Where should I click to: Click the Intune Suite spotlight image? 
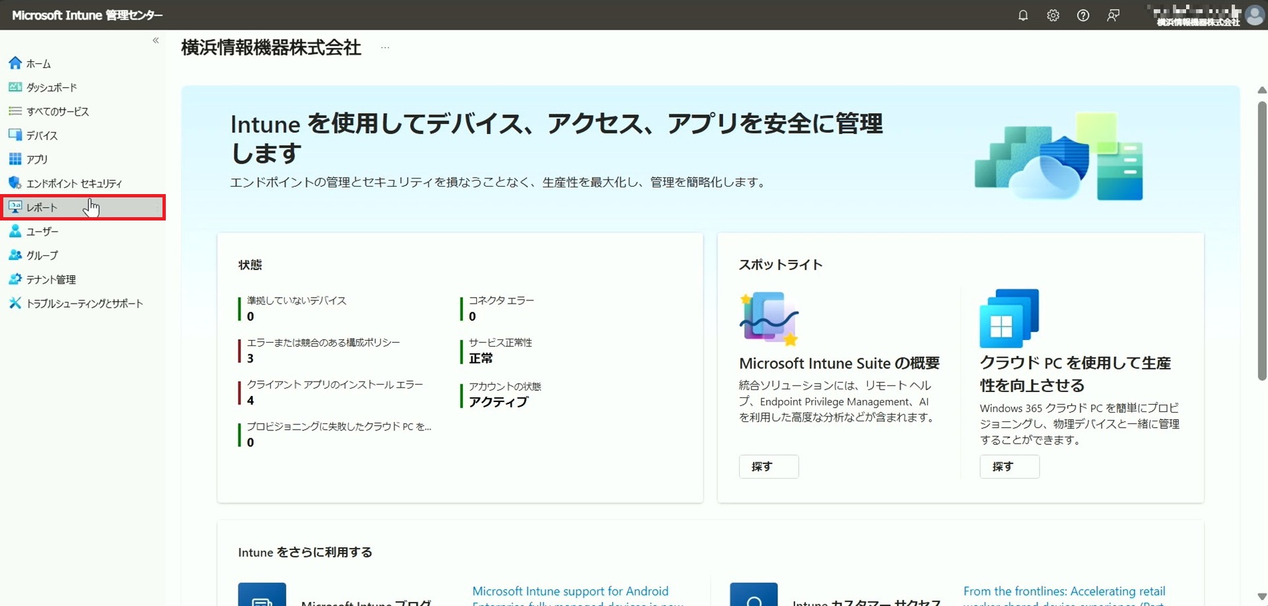[769, 319]
